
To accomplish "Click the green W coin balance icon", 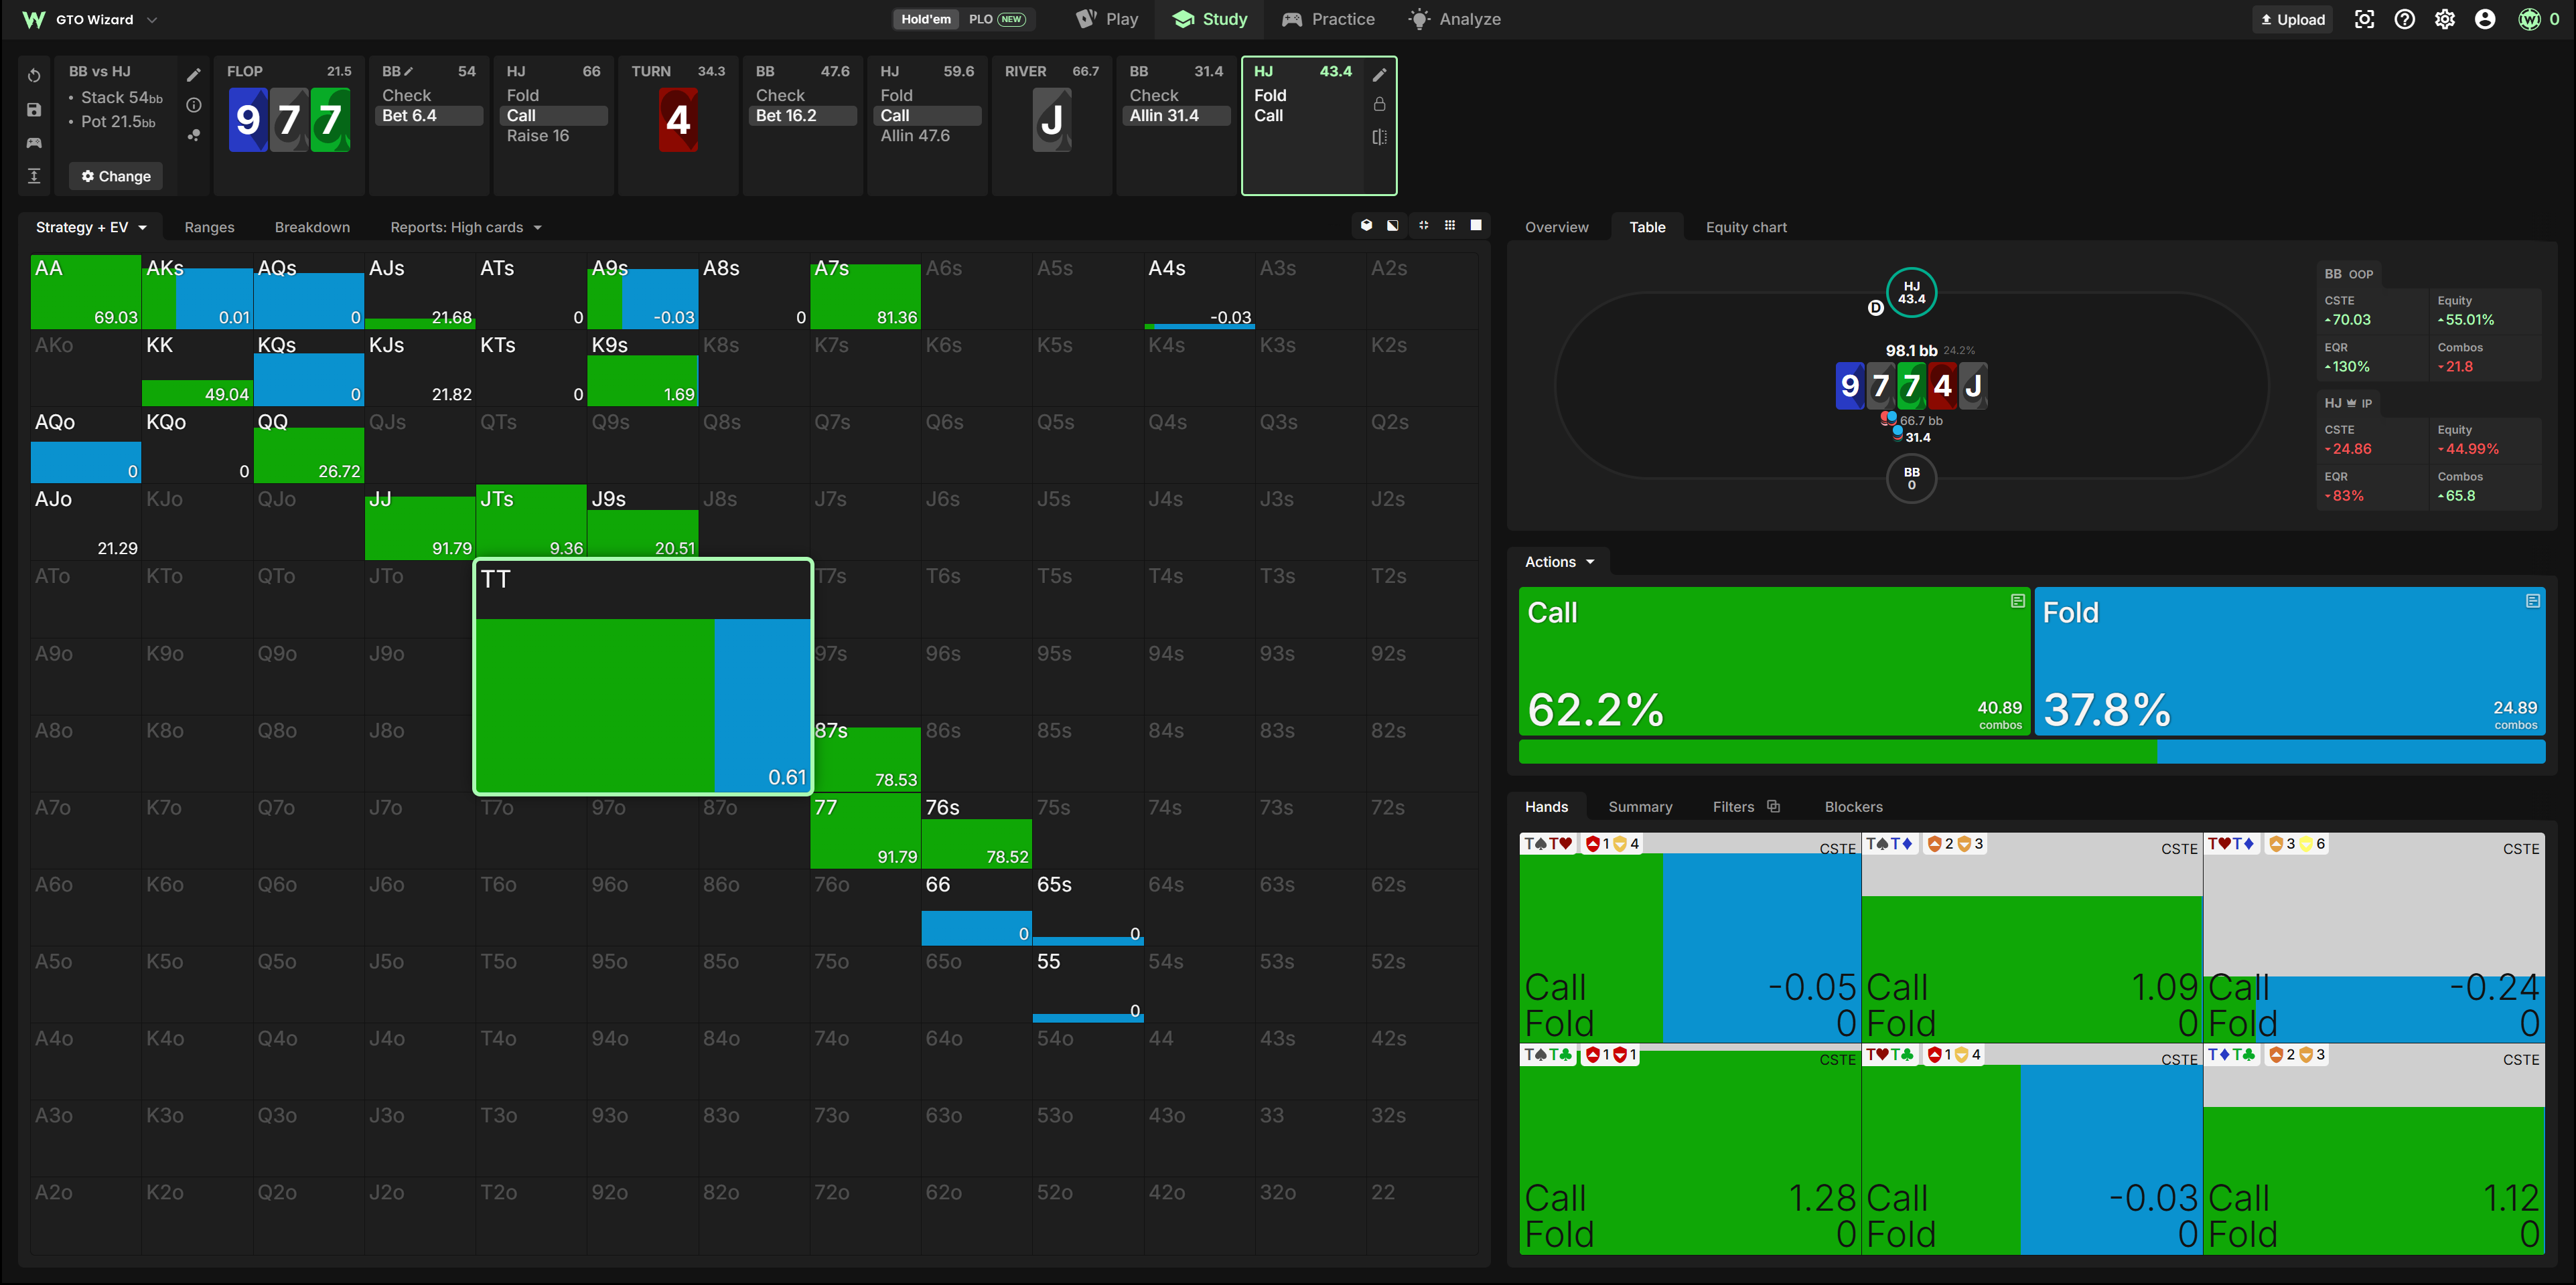I will [2529, 19].
